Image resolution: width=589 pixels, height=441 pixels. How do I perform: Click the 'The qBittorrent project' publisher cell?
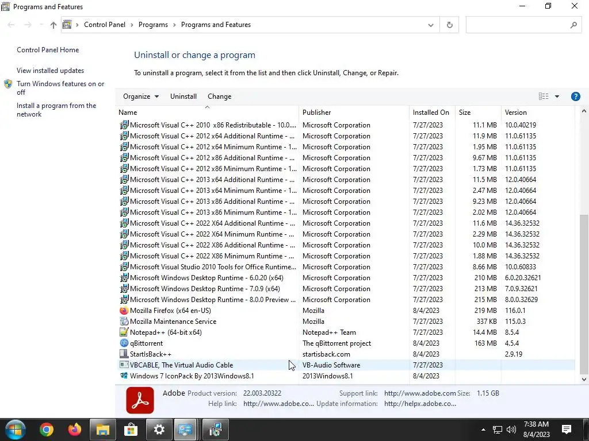(x=336, y=343)
